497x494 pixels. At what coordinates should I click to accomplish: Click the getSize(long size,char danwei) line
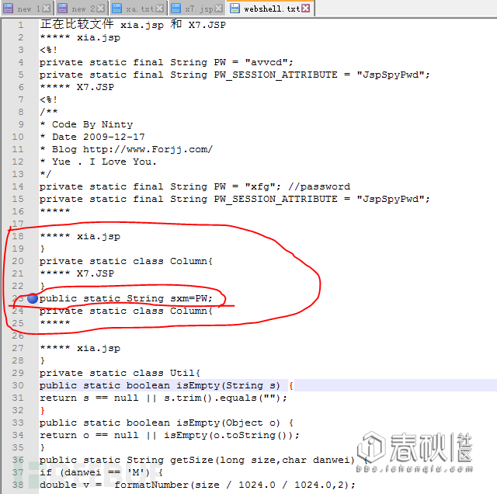203,460
